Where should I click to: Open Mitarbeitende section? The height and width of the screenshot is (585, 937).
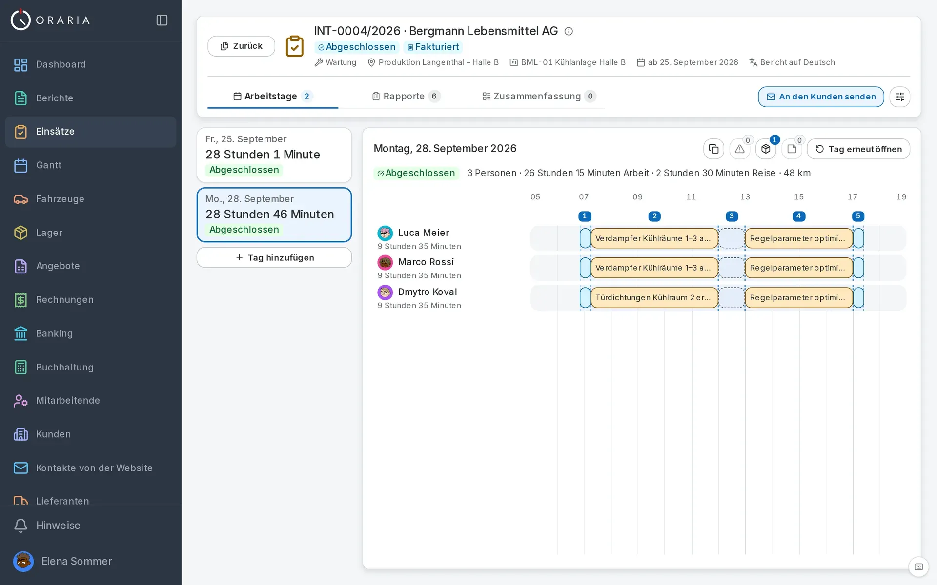point(91,401)
